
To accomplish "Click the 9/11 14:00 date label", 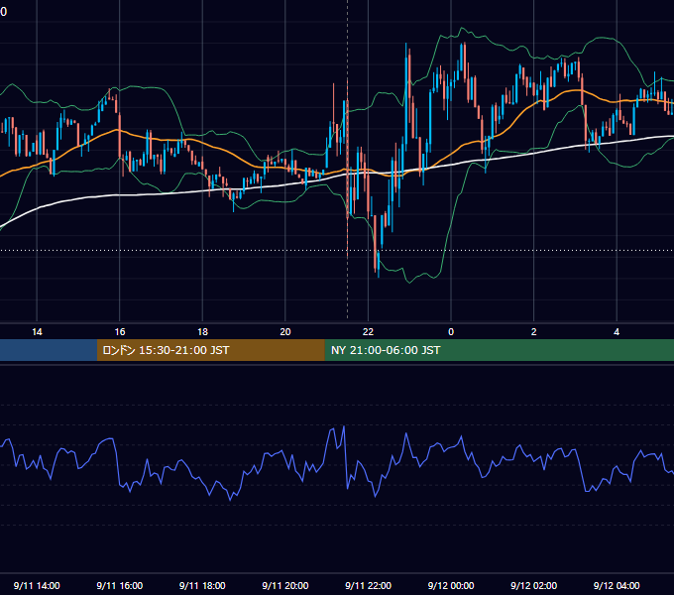I will click(37, 585).
